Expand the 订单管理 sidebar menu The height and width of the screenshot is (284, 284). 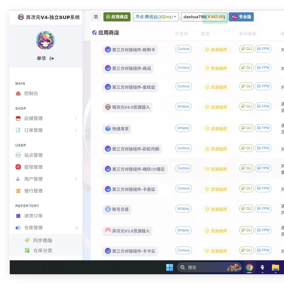pyautogui.click(x=33, y=130)
